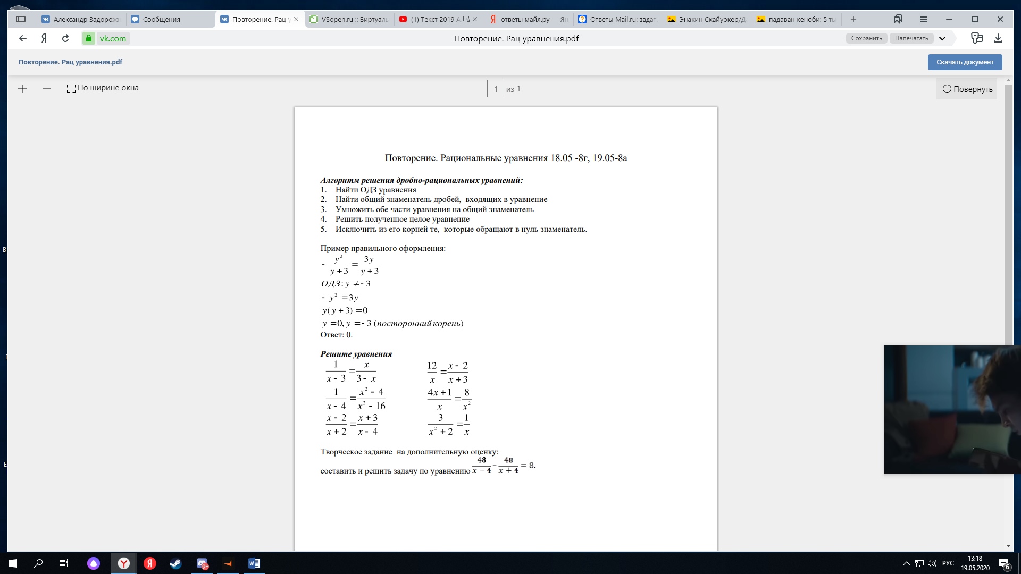
Task: Open Task View on taskbar
Action: [64, 563]
